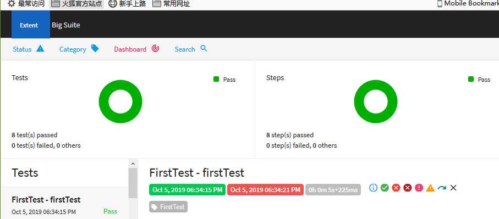Click the teal skip arrow filter icon

tap(442, 188)
